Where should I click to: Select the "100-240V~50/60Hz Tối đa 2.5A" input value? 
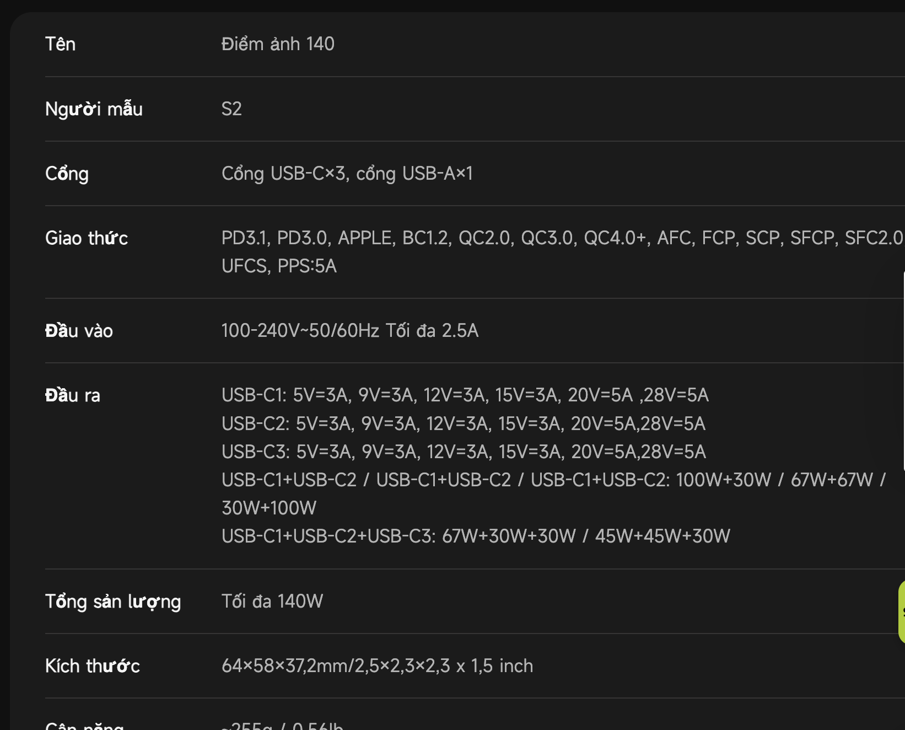349,331
